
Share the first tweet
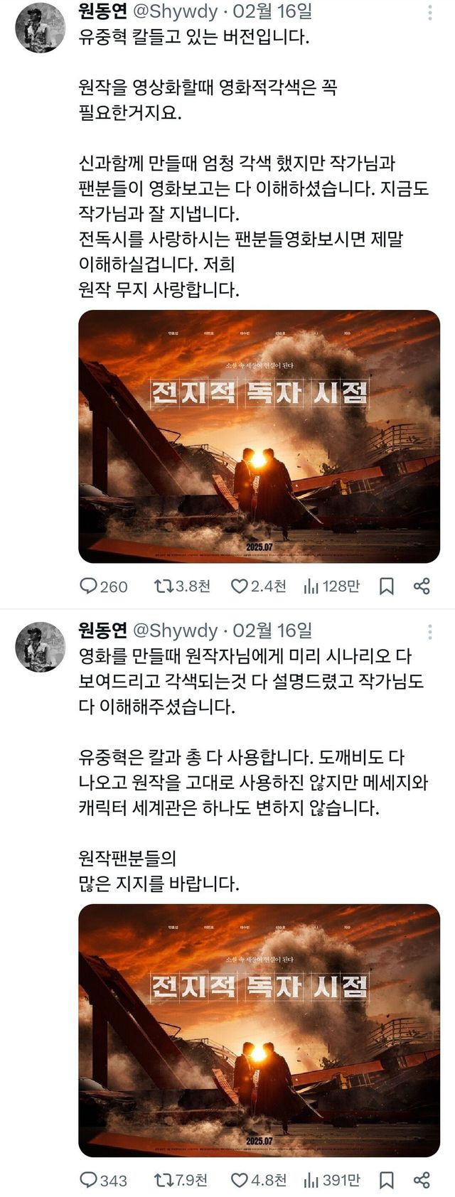click(x=422, y=586)
